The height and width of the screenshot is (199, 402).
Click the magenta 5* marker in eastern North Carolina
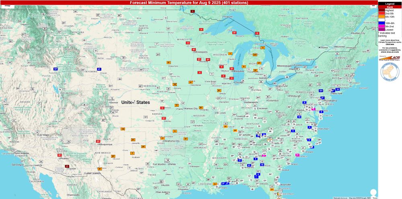[x=297, y=155]
